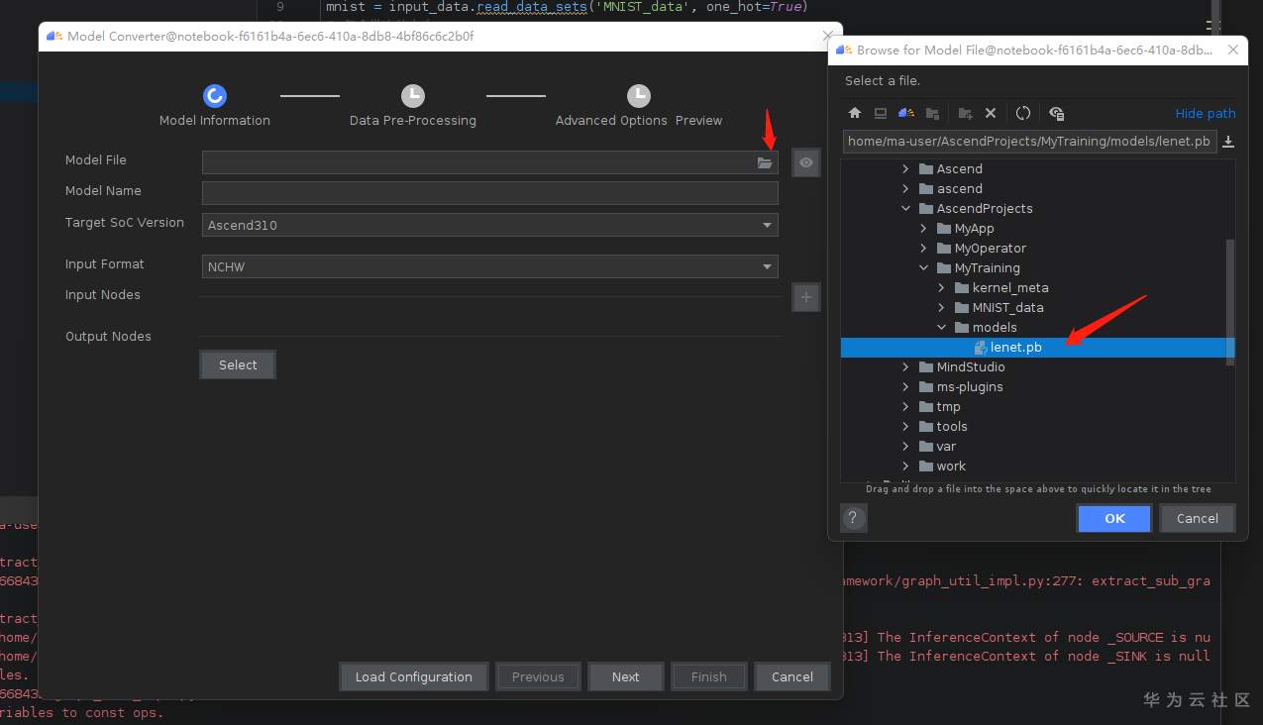Click the Data Pre-Processing step clock icon
Viewport: 1263px width, 725px height.
tap(413, 95)
